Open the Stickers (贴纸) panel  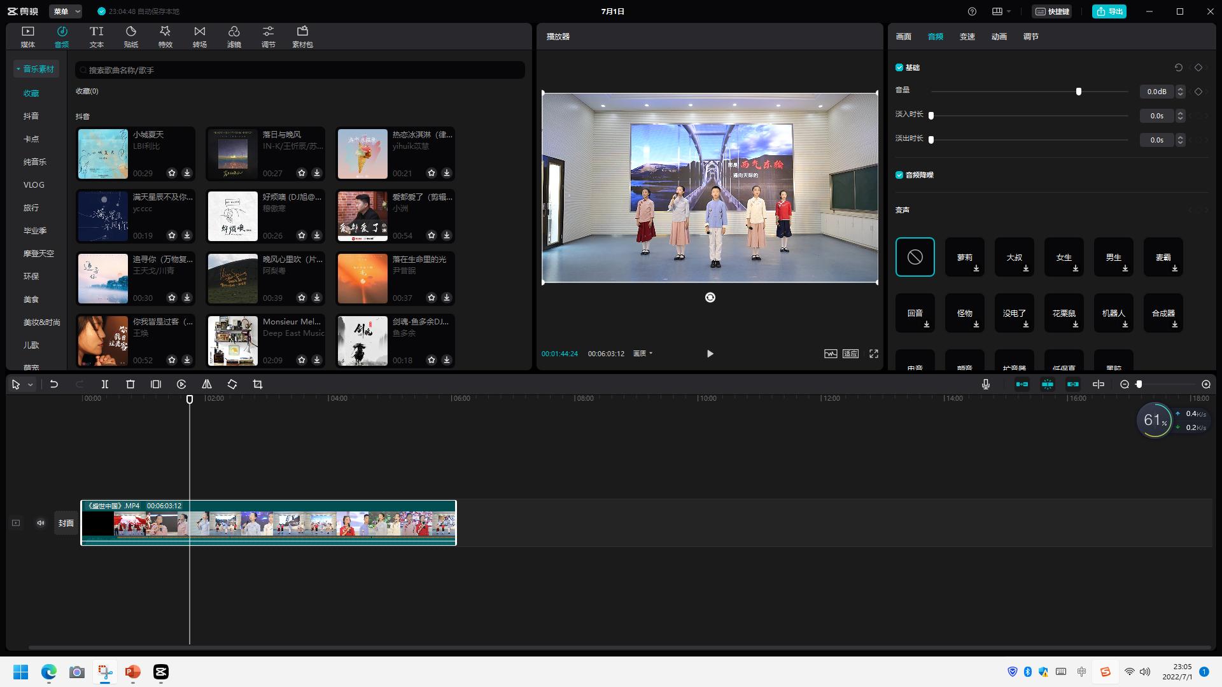pyautogui.click(x=130, y=36)
